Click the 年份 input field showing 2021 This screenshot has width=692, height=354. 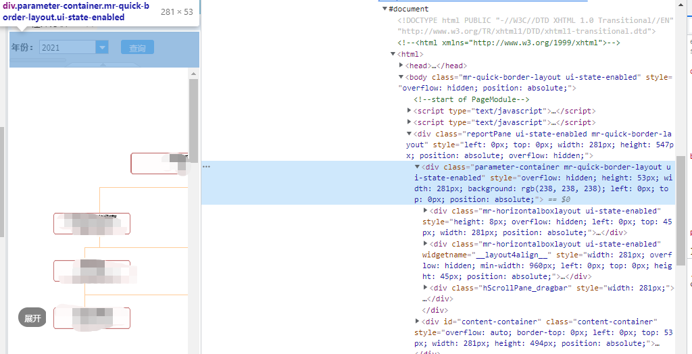[x=68, y=47]
